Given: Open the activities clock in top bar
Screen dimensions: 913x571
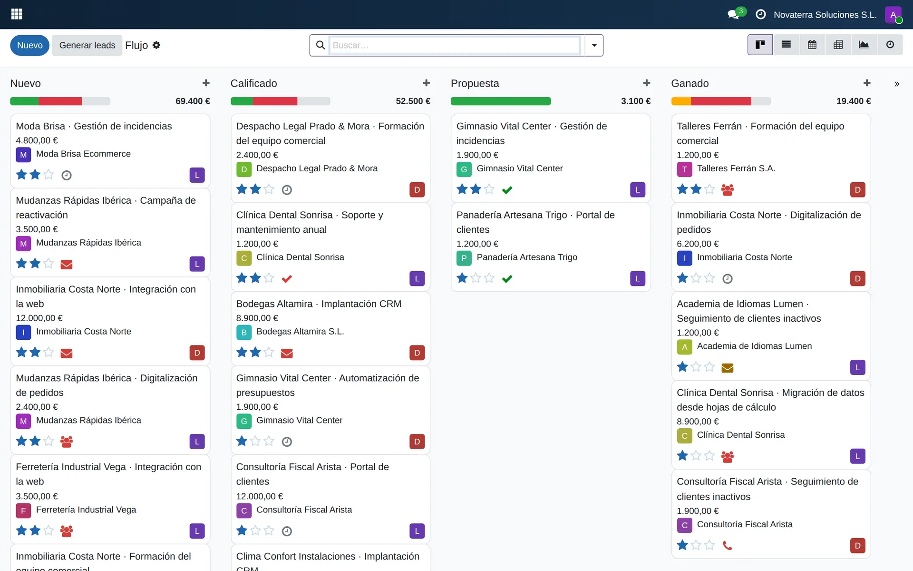Looking at the screenshot, I should tap(760, 15).
